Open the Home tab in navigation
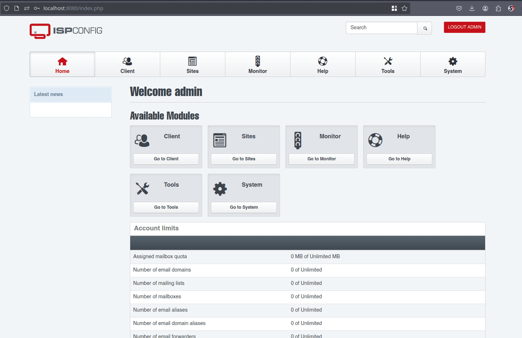Image resolution: width=522 pixels, height=338 pixels. coord(62,65)
